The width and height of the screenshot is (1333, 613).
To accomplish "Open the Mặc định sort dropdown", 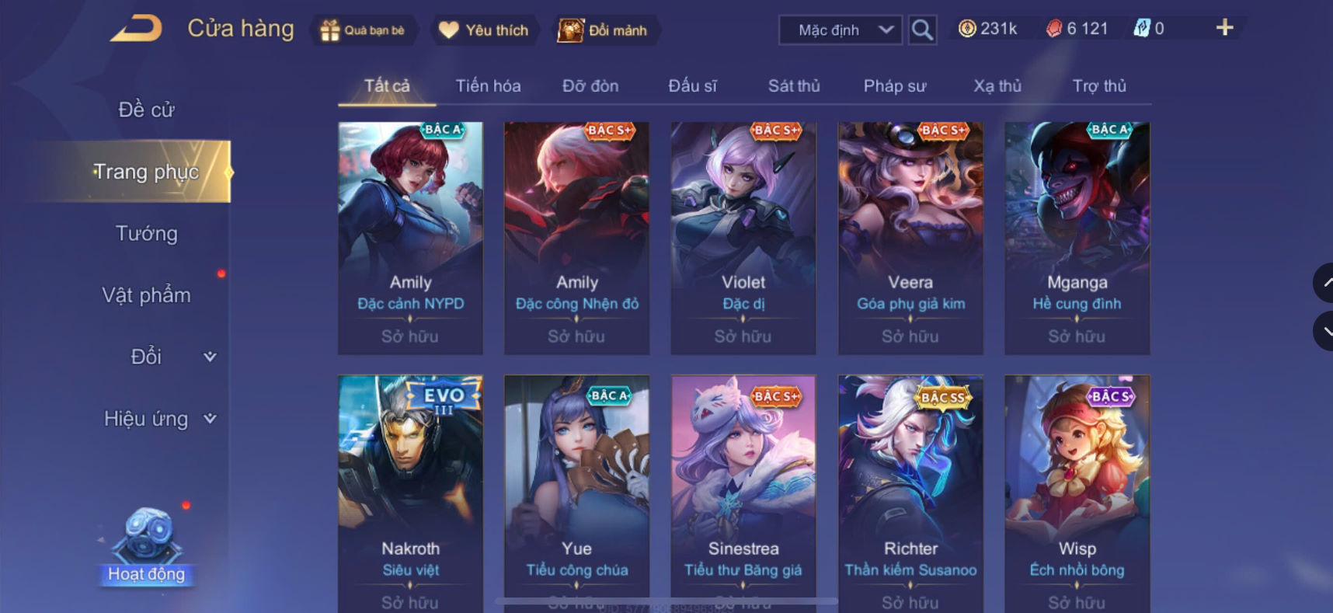I will pos(841,30).
